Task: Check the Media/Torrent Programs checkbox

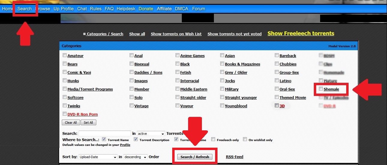Action: (65, 89)
